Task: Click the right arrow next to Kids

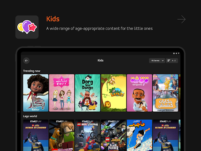Action: click(x=181, y=19)
